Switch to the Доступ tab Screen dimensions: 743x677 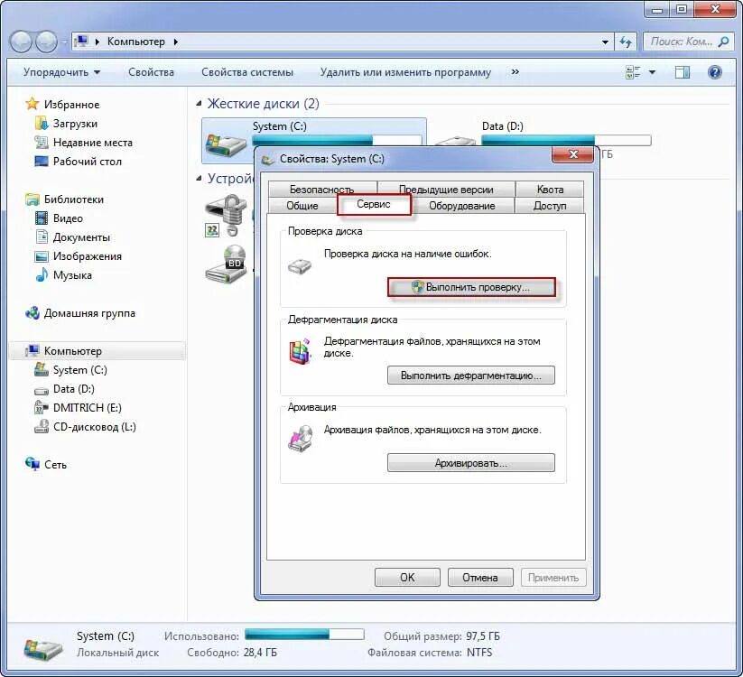coord(550,206)
